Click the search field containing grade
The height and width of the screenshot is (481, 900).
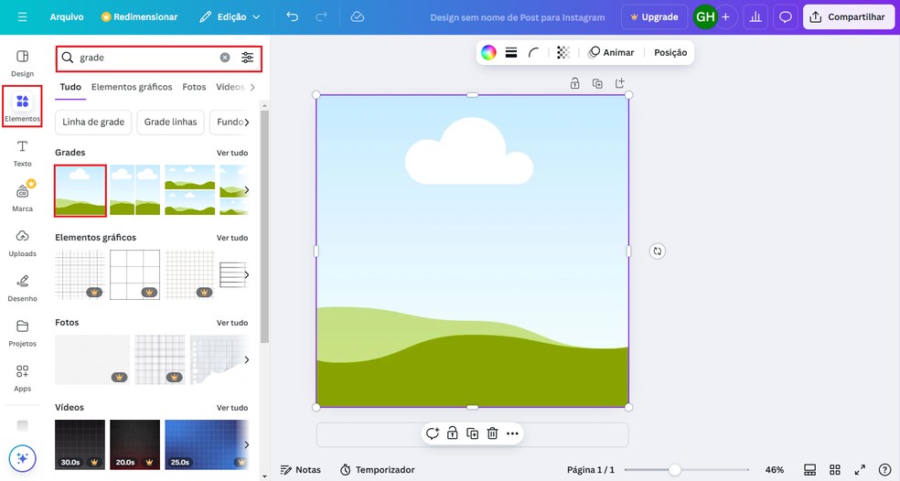pyautogui.click(x=146, y=58)
